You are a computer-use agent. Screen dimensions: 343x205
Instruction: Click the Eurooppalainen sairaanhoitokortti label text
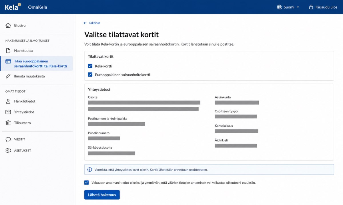122,75
